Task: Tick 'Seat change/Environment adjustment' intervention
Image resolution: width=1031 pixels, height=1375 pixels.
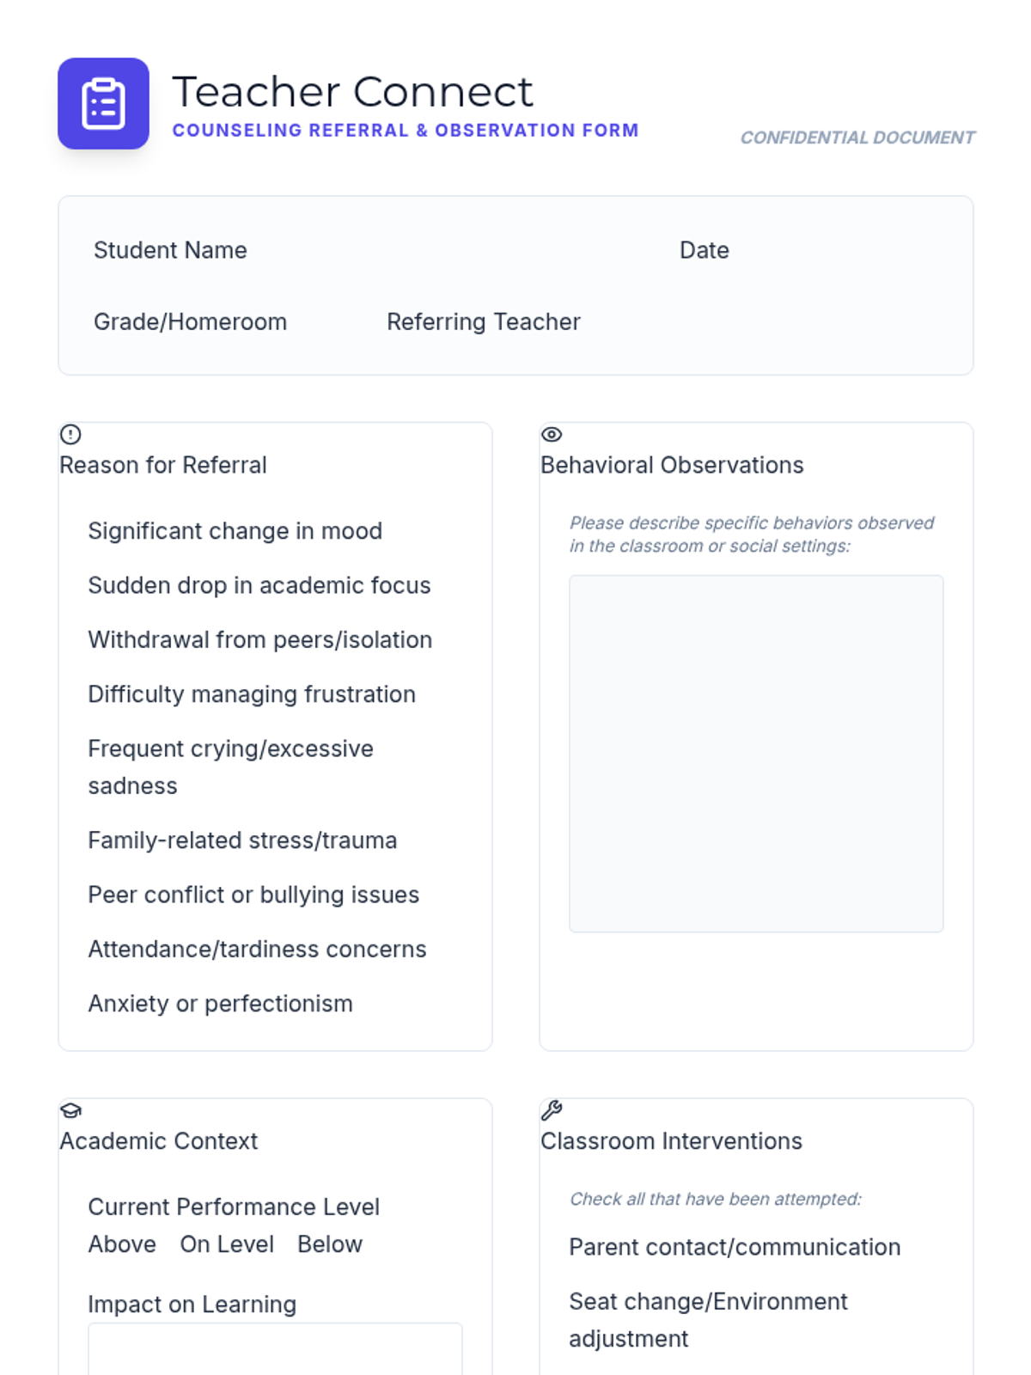Action: pyautogui.click(x=708, y=1302)
